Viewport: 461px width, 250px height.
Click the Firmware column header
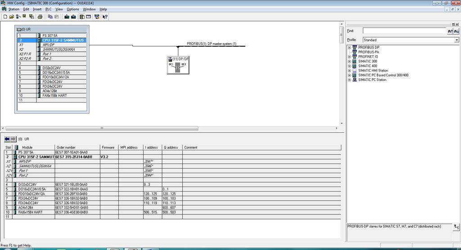pos(109,147)
